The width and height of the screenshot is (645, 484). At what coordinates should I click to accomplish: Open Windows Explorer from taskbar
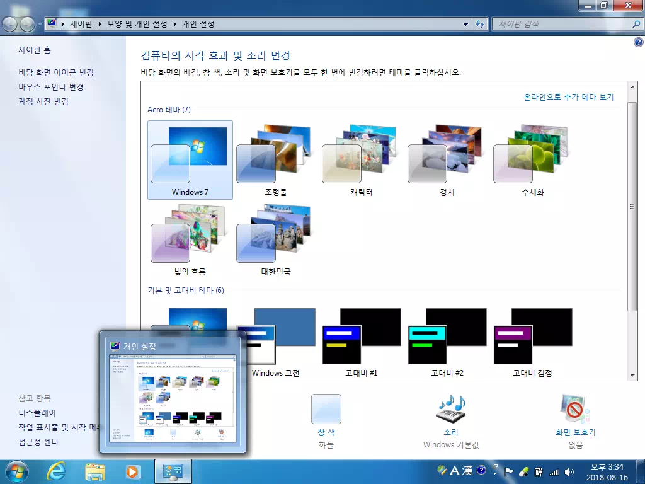coord(94,471)
